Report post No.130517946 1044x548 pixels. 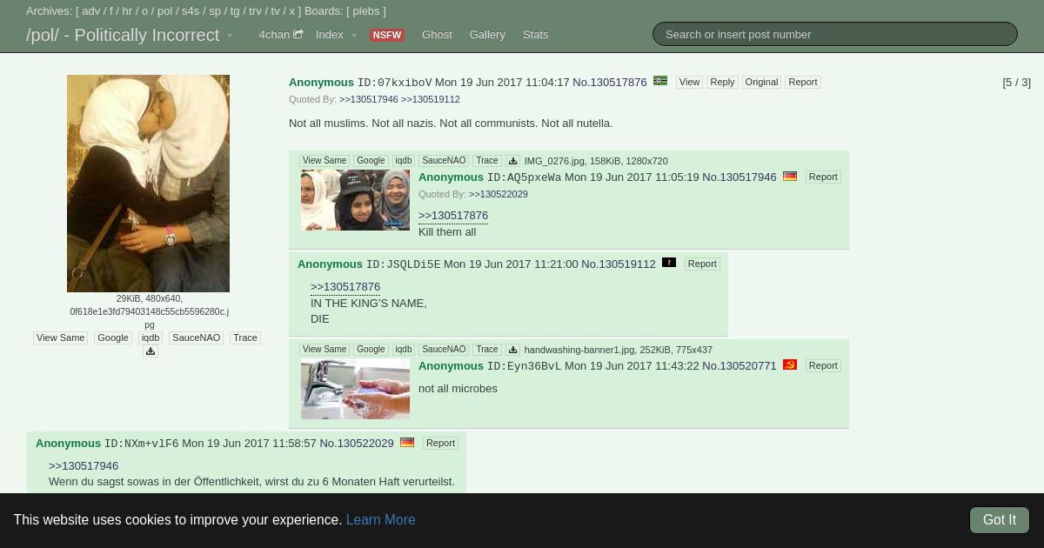[823, 177]
